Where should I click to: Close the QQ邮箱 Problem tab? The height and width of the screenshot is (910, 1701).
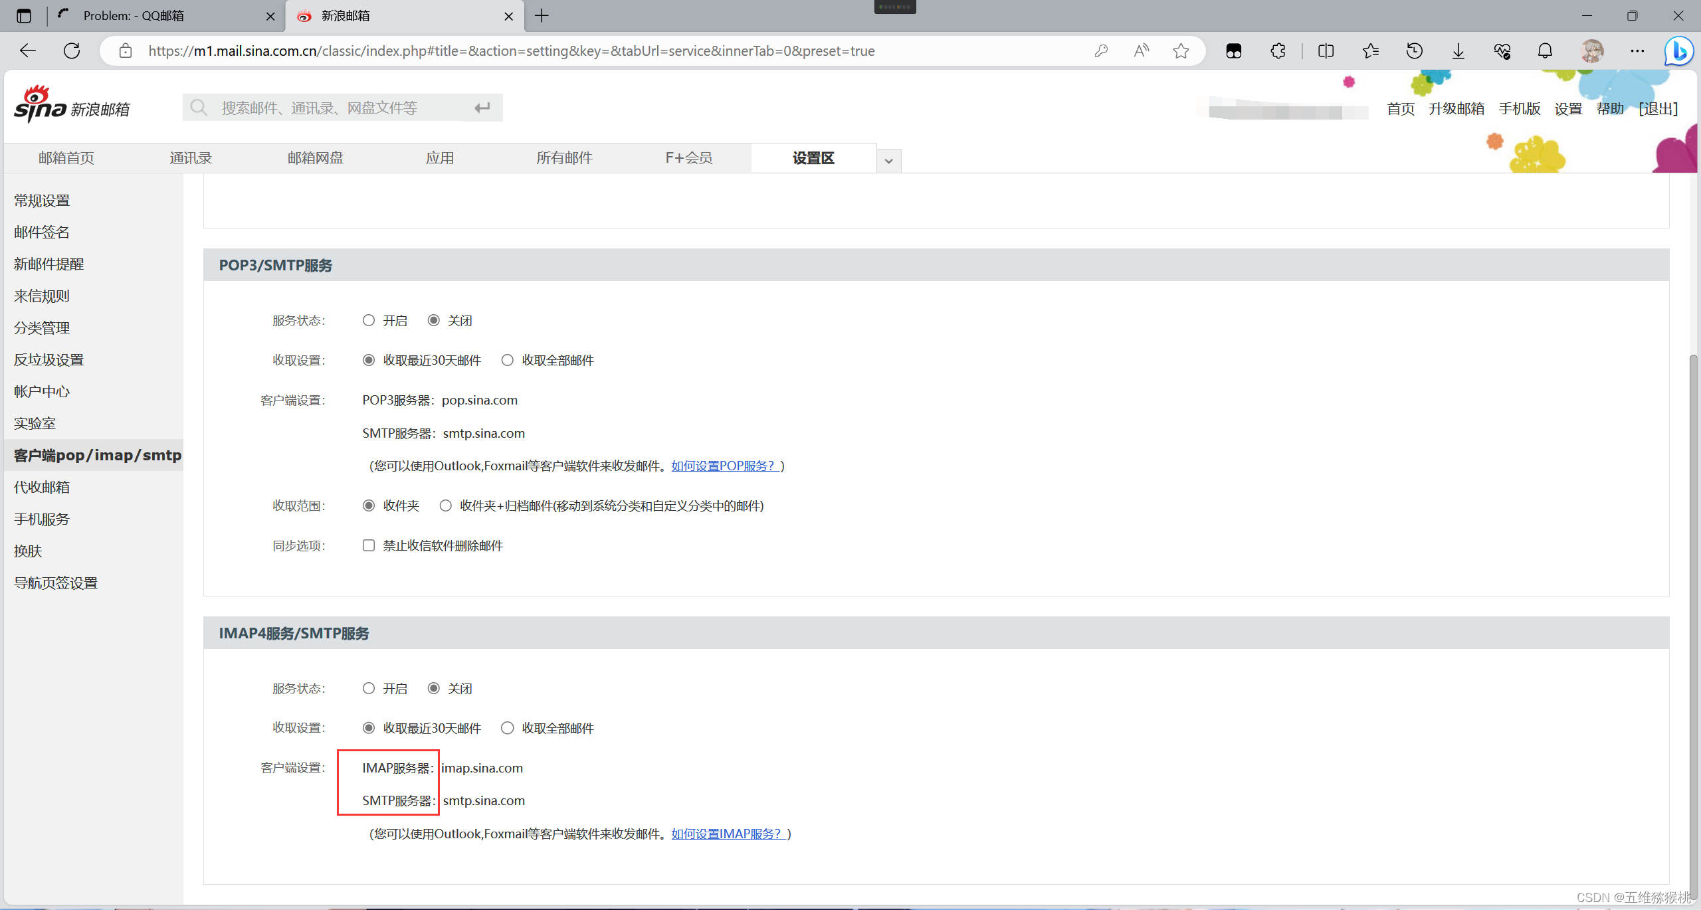270,17
